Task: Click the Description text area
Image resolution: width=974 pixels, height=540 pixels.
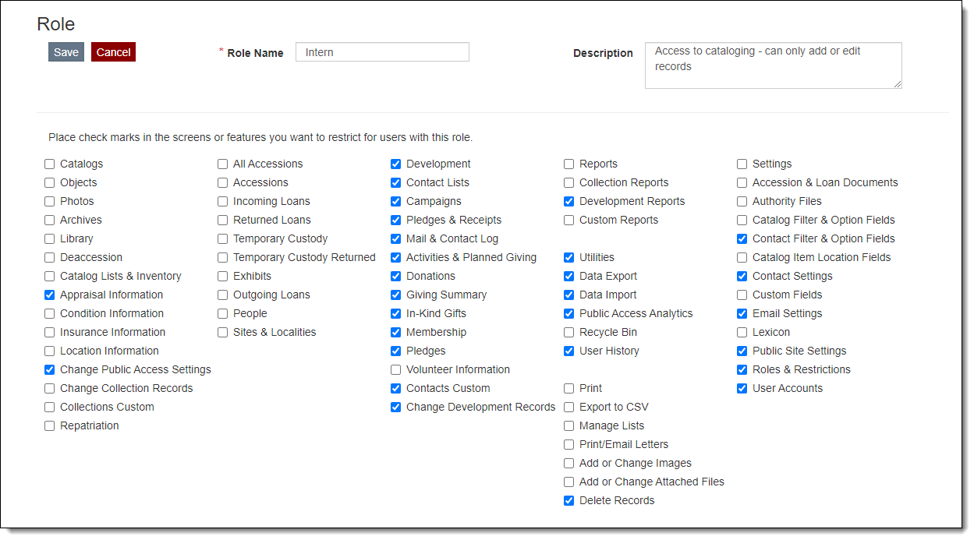Action: pos(772,65)
